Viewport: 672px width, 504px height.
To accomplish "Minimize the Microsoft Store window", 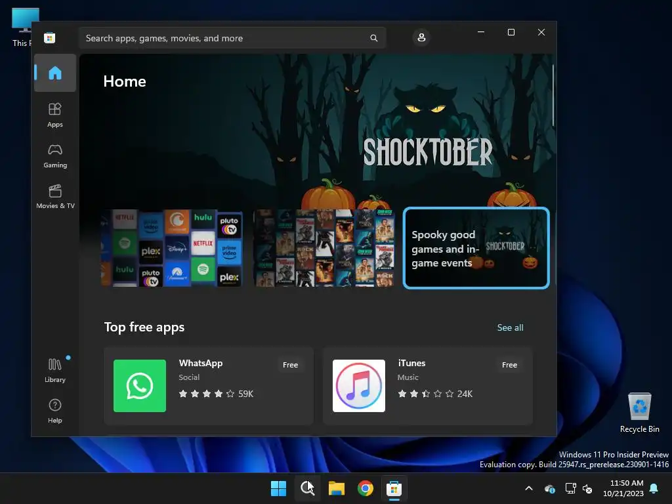I will (481, 32).
